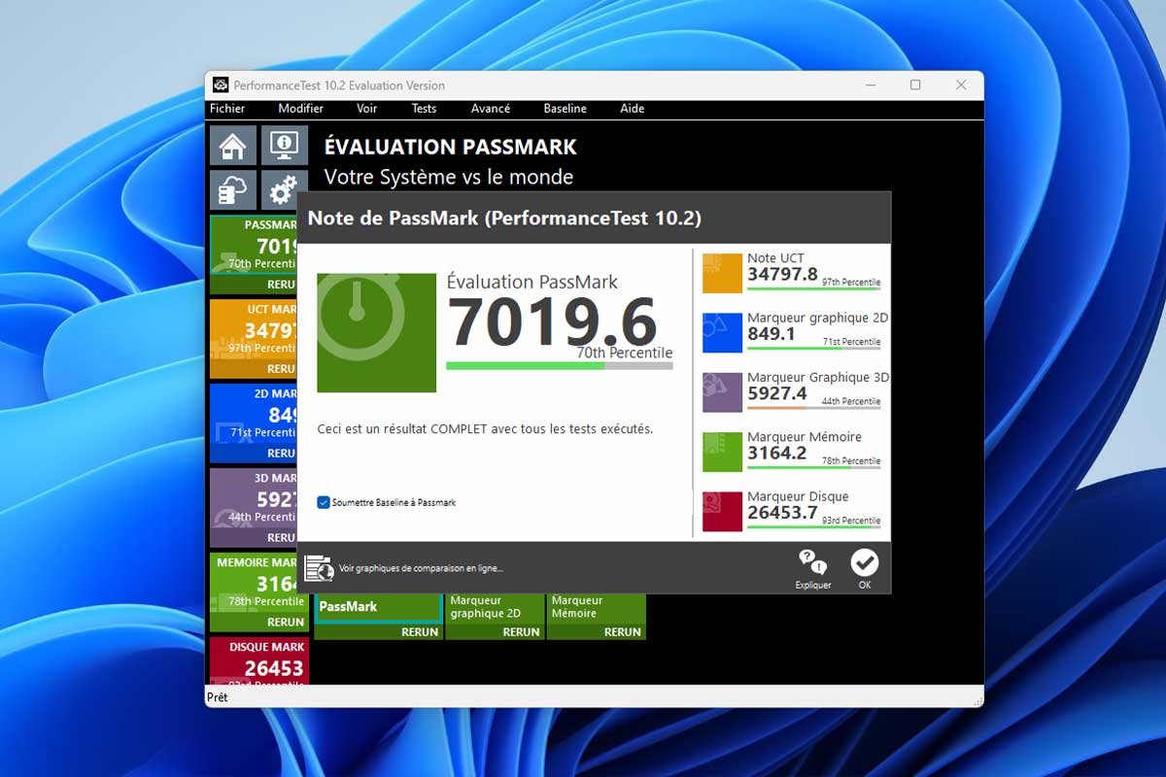
Task: Open the Fichier menu
Action: pyautogui.click(x=227, y=109)
